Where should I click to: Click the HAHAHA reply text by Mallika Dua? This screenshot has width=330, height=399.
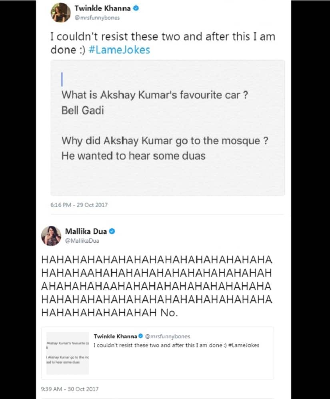pyautogui.click(x=156, y=286)
